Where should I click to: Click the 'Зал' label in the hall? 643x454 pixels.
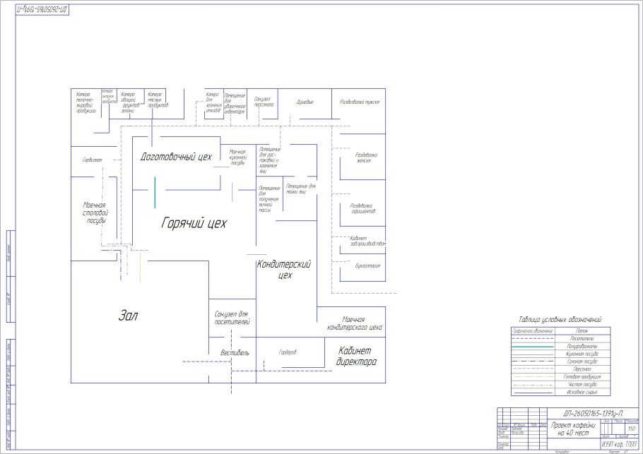point(128,316)
